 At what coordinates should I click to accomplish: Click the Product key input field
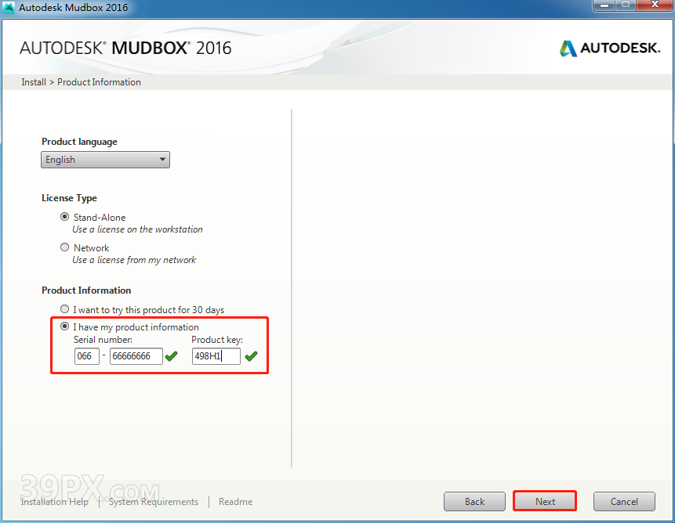point(216,356)
